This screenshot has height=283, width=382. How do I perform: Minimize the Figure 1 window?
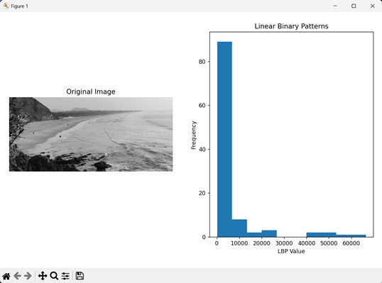click(x=335, y=6)
